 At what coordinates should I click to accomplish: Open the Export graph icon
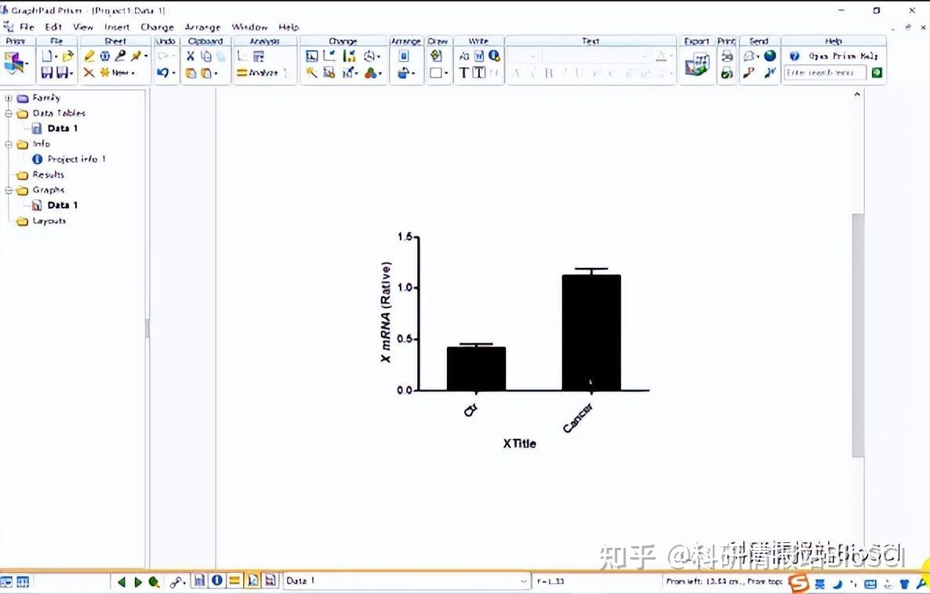point(696,63)
